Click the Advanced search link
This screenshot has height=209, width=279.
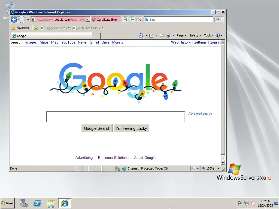pos(200,113)
